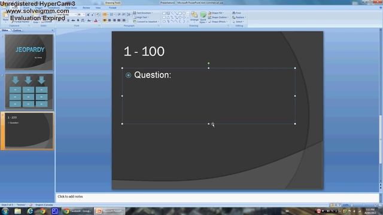Open the Columns layout icon
Image resolution: width=383 pixels, height=215 pixels.
click(124, 20)
